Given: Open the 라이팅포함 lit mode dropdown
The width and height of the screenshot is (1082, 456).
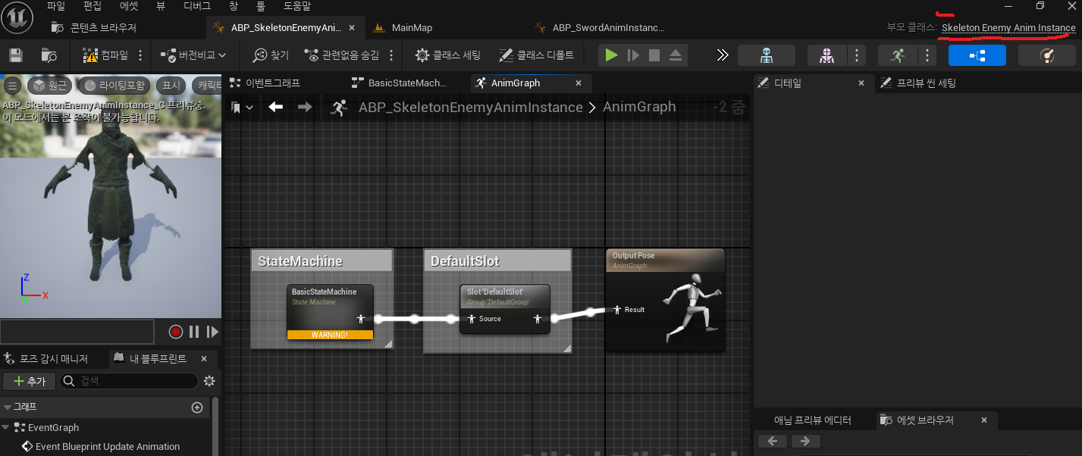Looking at the screenshot, I should 114,85.
